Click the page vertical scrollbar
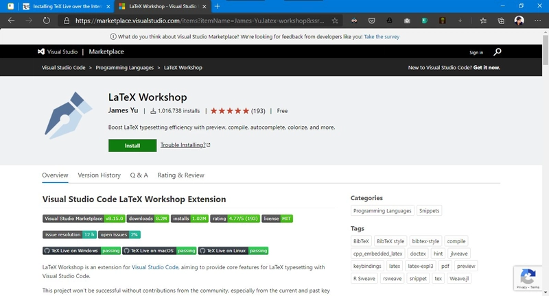The height and width of the screenshot is (296, 549). pyautogui.click(x=546, y=49)
